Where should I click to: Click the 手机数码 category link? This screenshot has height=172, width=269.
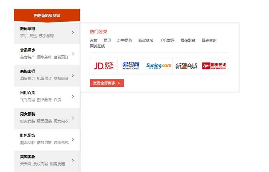(x=167, y=41)
